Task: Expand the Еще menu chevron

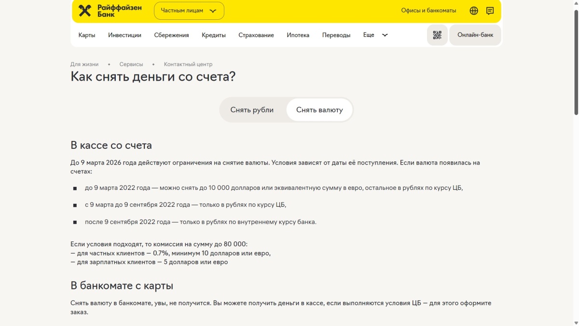Action: (385, 35)
